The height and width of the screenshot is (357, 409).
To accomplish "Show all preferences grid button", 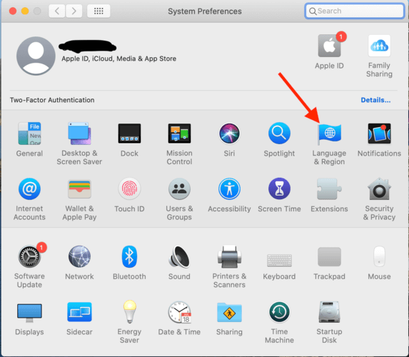I will click(99, 11).
